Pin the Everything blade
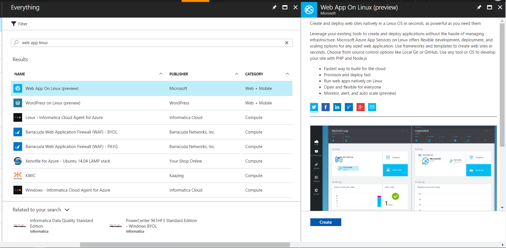This screenshot has width=506, height=248. 274,7
